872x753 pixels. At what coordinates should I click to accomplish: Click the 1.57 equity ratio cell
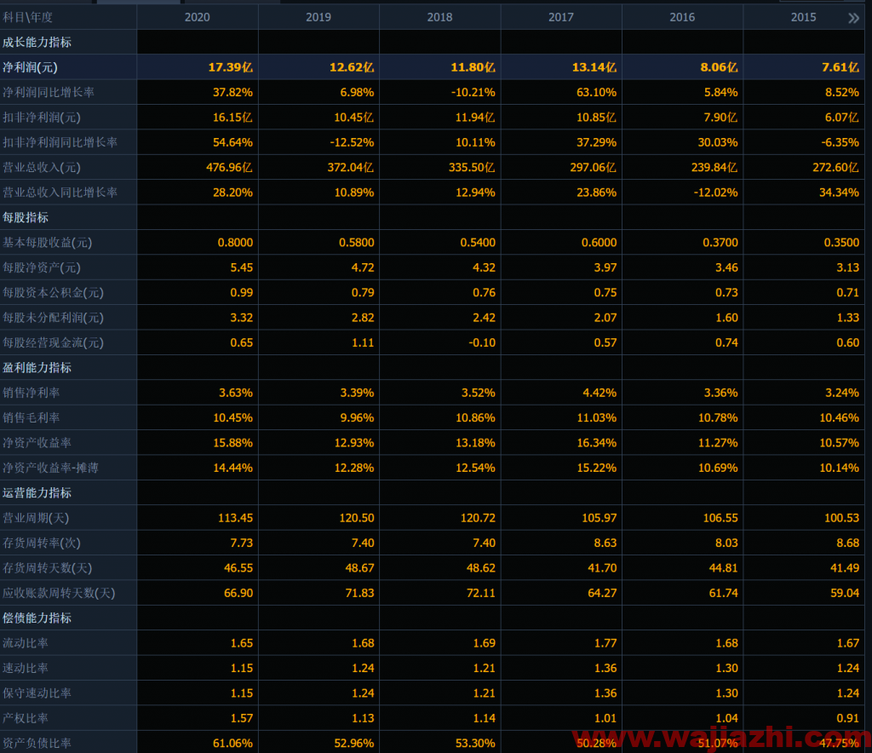[x=242, y=718]
